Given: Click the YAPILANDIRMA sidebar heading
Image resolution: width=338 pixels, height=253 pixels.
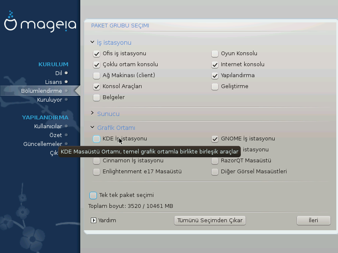Looking at the screenshot, I should coord(45,118).
